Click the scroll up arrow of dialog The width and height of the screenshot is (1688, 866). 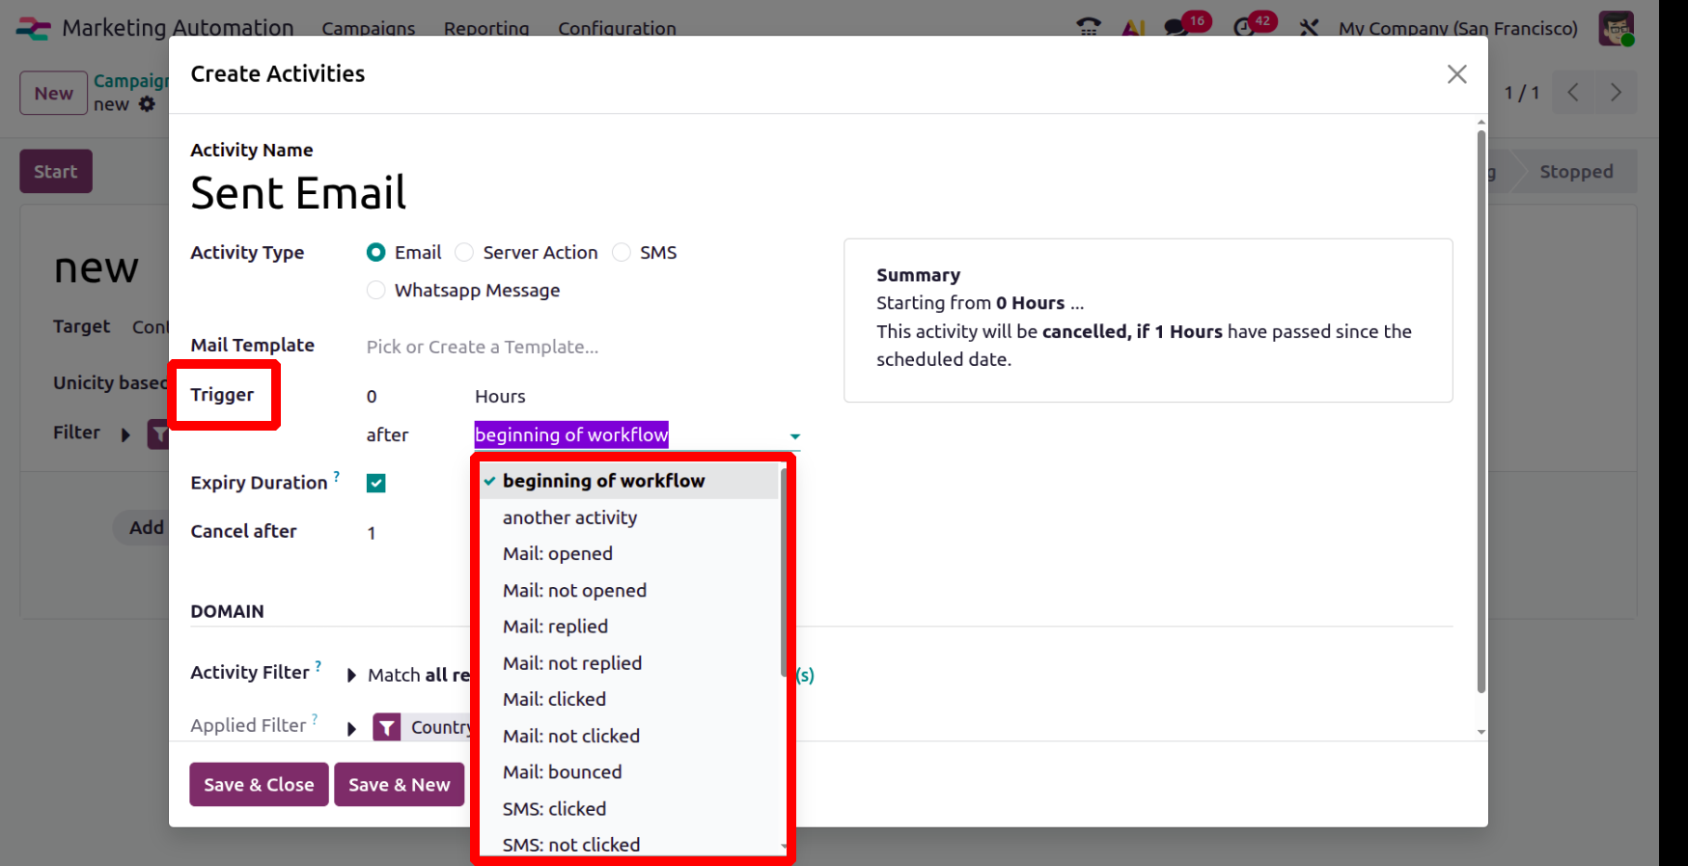pyautogui.click(x=1481, y=123)
